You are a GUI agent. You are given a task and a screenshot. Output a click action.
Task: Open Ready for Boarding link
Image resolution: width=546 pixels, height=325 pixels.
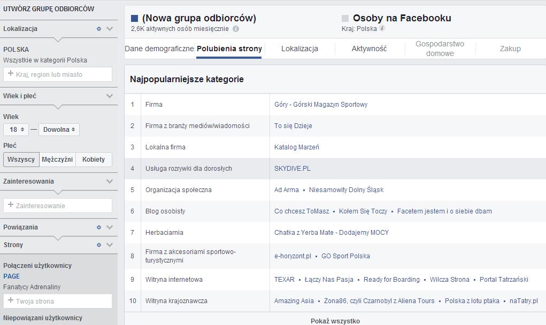coord(392,280)
